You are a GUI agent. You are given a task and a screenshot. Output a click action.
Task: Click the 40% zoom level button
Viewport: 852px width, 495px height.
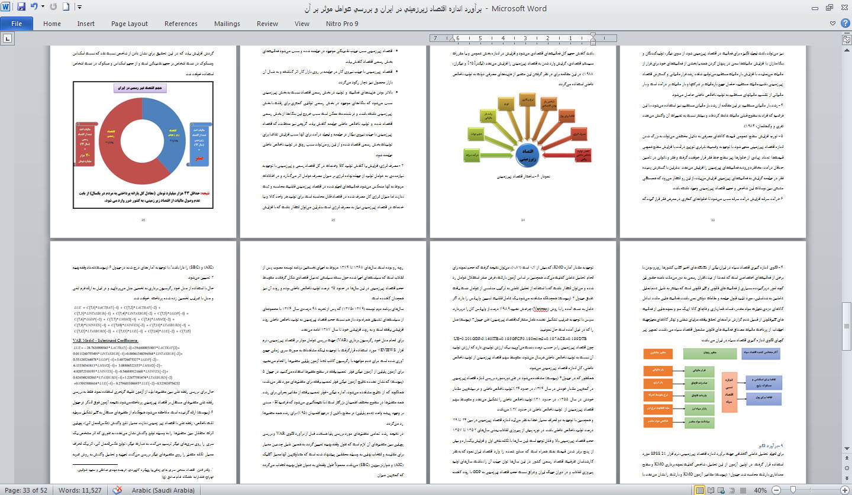[761, 490]
